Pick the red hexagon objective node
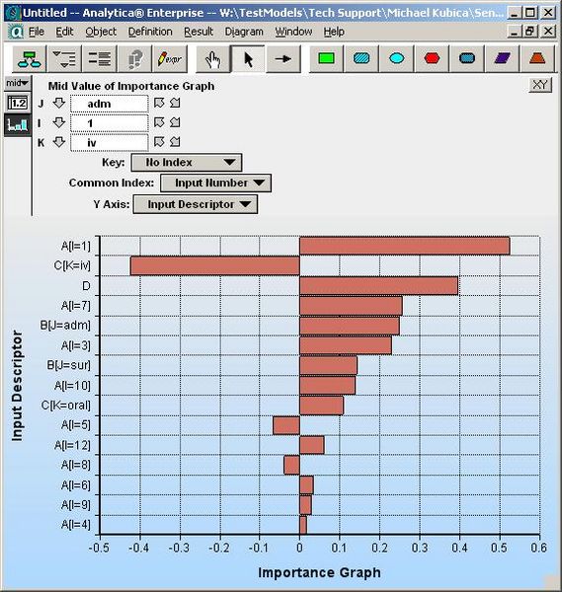Viewport: 562px width, 592px height. (x=432, y=58)
